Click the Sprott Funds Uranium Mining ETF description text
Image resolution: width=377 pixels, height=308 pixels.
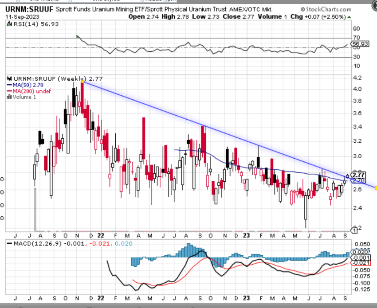(x=141, y=9)
